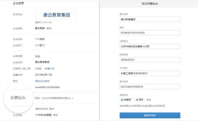Click the 电话号码 field containing 4008456231
Viewport: 198px width, 121px height.
pyautogui.click(x=150, y=60)
